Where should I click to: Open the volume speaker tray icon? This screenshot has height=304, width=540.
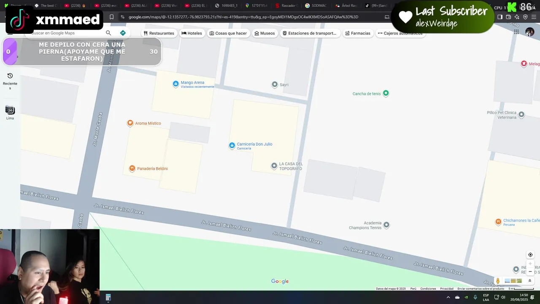[504, 298]
